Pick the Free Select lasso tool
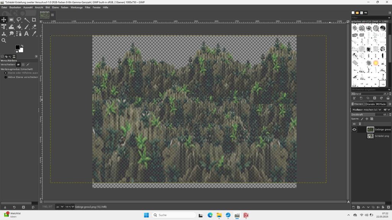 19,20
